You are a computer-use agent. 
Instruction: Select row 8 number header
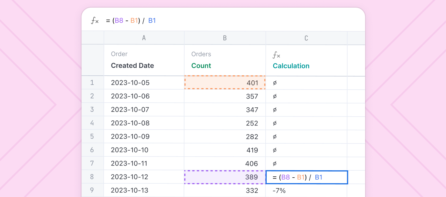point(92,177)
